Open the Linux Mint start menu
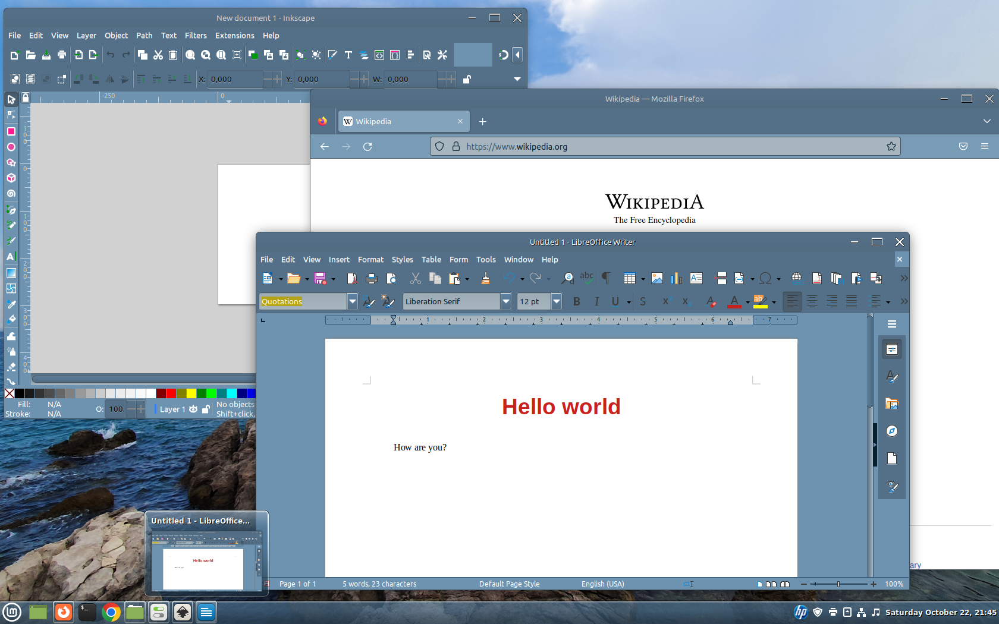Screen dimensions: 999x624 pyautogui.click(x=12, y=612)
